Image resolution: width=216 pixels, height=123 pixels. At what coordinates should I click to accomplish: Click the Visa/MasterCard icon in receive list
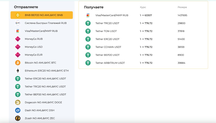pyautogui.click(x=88, y=15)
